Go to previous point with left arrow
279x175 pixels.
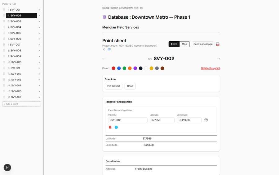pos(104,59)
